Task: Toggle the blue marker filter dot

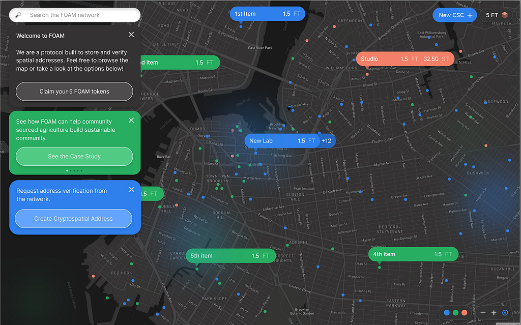Action: coord(447,313)
